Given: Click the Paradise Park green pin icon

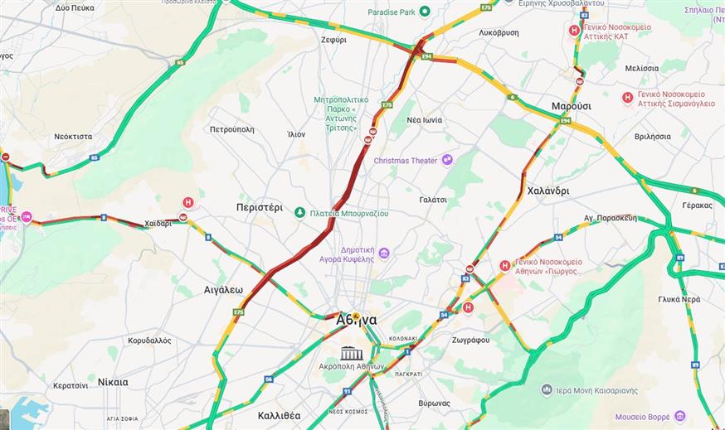Looking at the screenshot, I should pyautogui.click(x=425, y=12).
